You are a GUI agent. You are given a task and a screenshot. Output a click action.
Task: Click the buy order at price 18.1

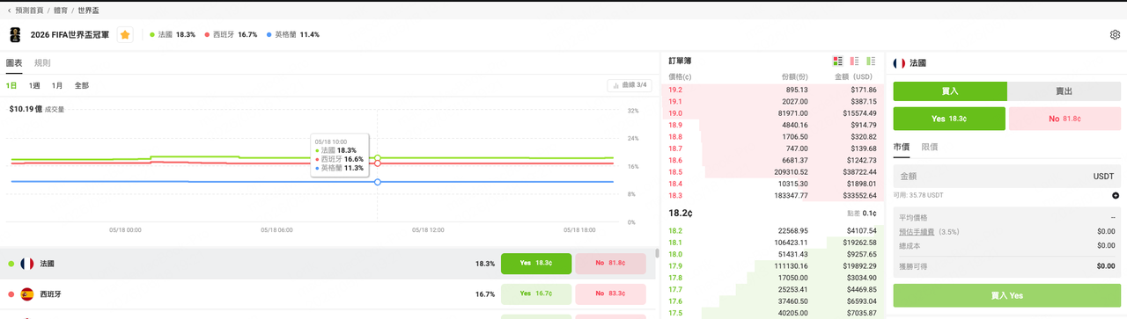[772, 243]
